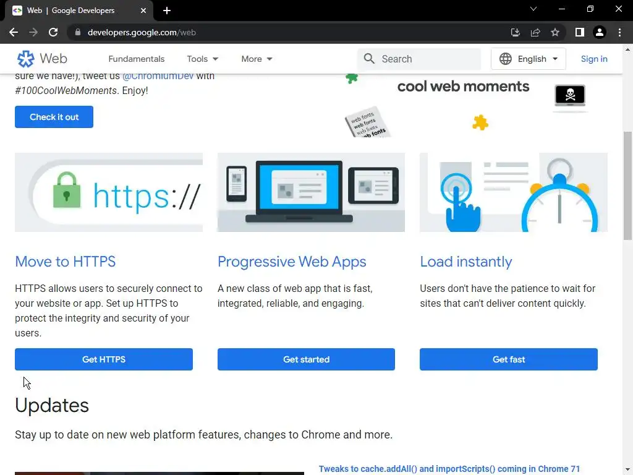Share this page using share icon
The image size is (633, 475).
(x=535, y=32)
